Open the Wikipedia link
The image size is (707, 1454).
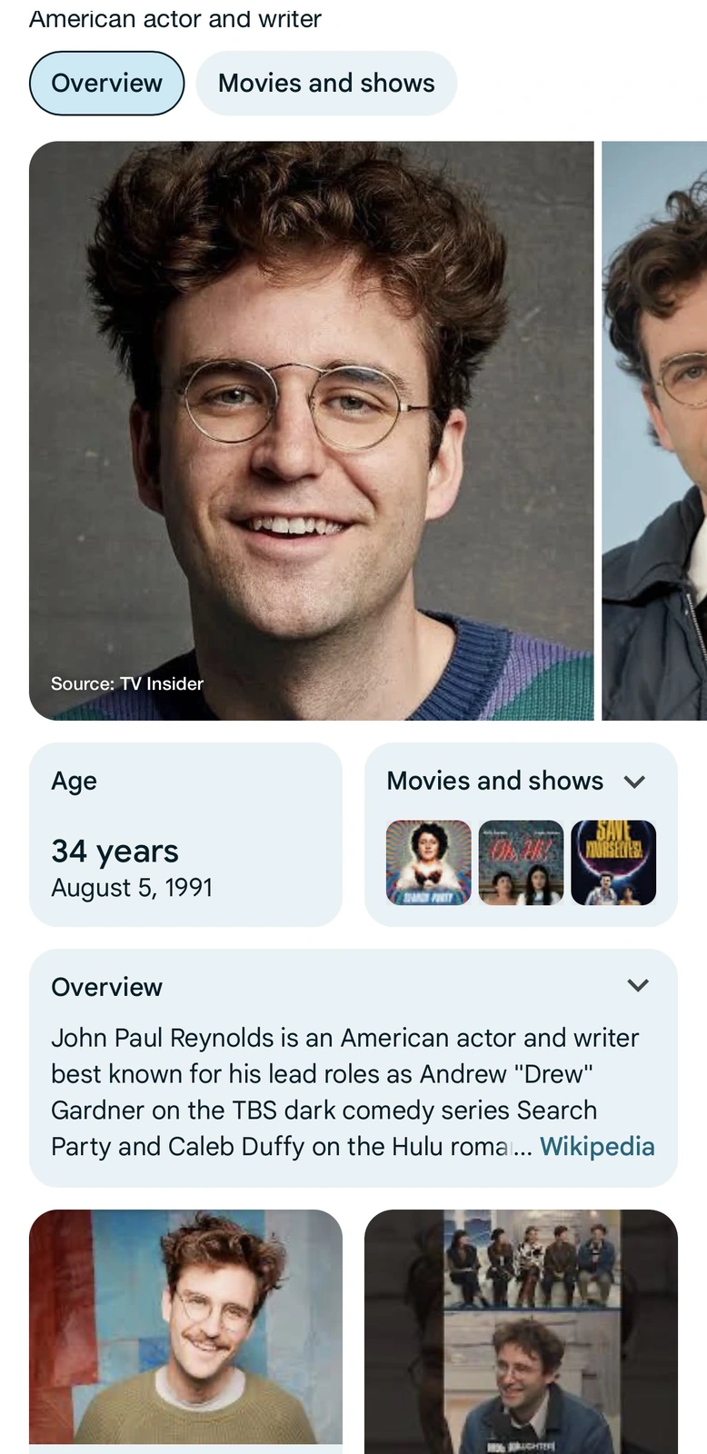point(596,1147)
